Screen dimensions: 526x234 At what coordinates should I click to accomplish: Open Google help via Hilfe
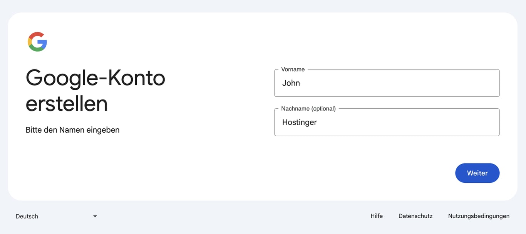[377, 216]
